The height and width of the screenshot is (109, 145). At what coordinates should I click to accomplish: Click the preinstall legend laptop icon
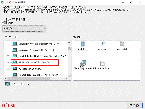pyautogui.click(x=7, y=84)
